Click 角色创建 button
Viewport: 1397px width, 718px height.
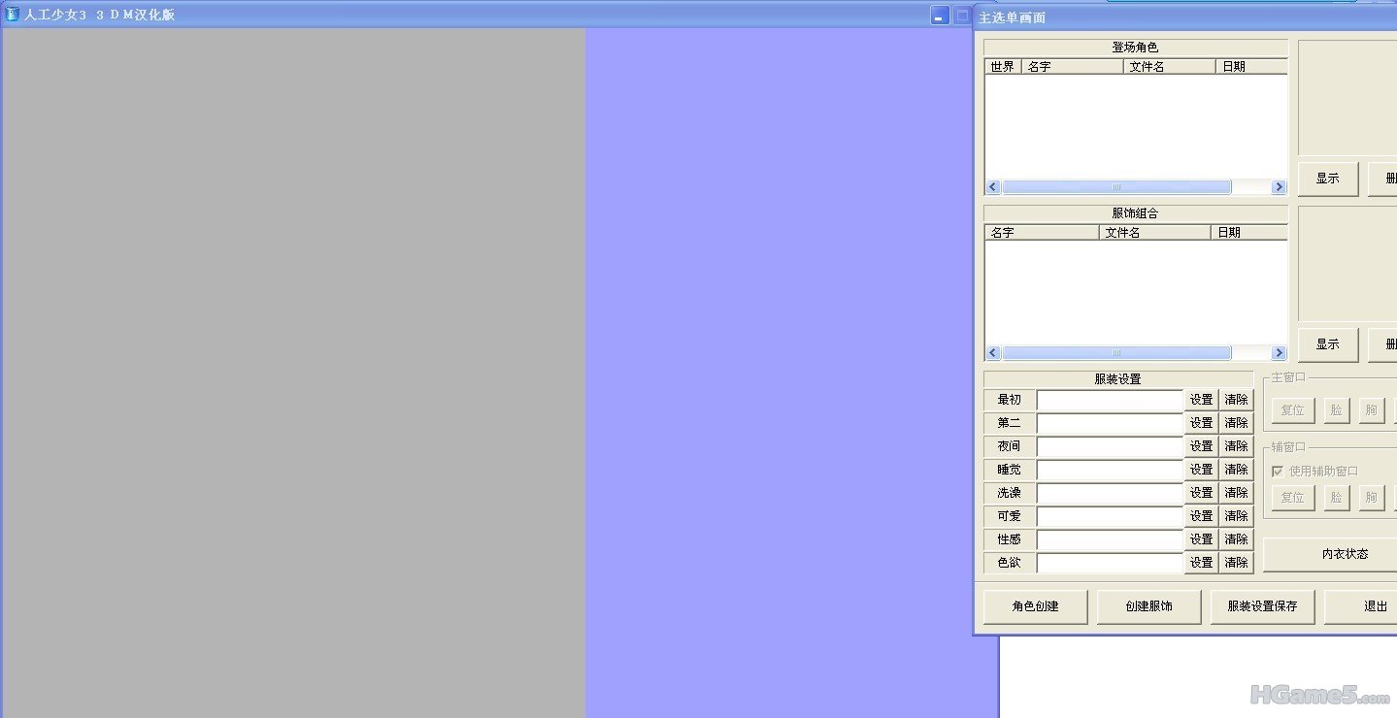click(x=1035, y=606)
